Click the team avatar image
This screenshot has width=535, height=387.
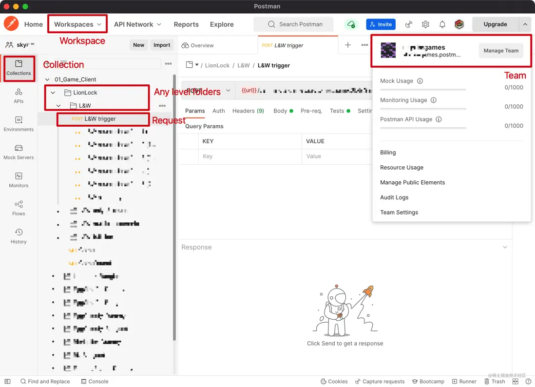tap(388, 50)
